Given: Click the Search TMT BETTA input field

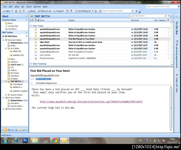Looking at the screenshot, I should [147, 16].
